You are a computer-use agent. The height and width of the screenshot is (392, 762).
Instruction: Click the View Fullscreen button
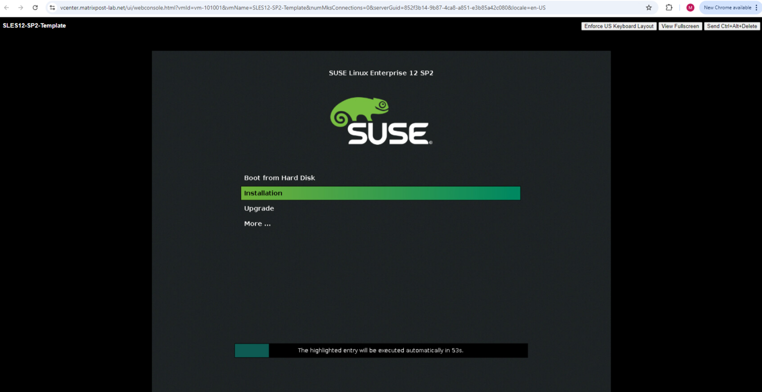coord(680,26)
